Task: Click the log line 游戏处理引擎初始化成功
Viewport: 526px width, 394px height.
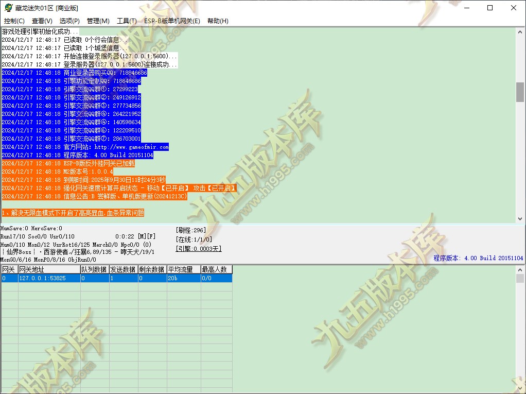Action: coord(40,31)
